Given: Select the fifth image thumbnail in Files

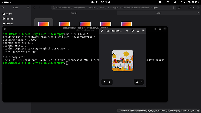Looking at the screenshot, I should click(x=126, y=24).
